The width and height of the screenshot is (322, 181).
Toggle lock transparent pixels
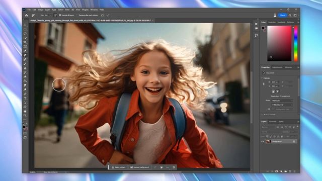coord(267,136)
